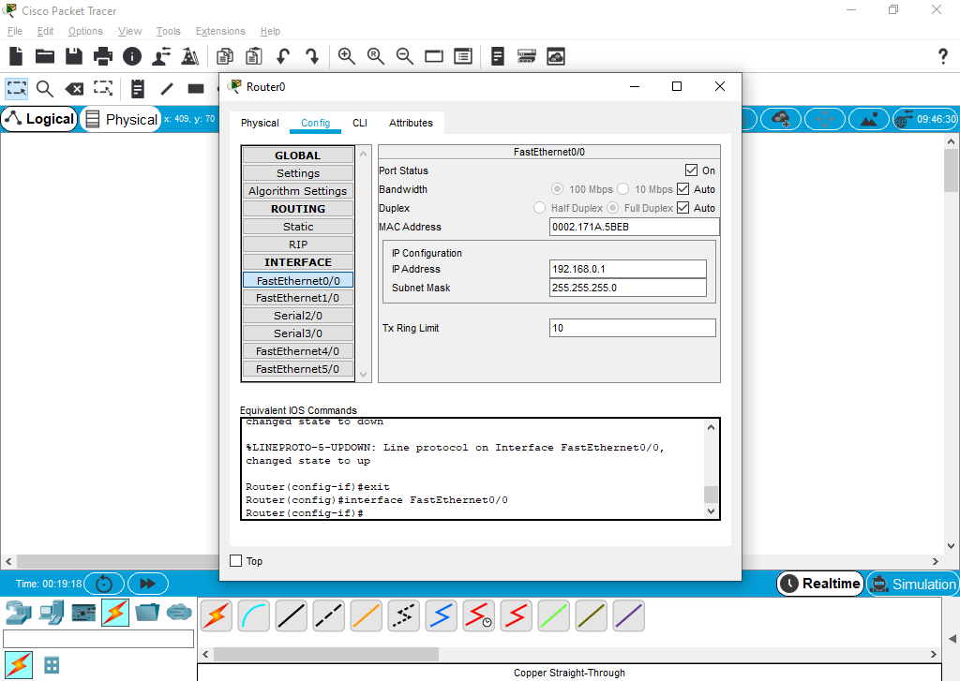Select the Serial2/0 interface
Image resolution: width=960 pixels, height=681 pixels.
pyautogui.click(x=298, y=316)
